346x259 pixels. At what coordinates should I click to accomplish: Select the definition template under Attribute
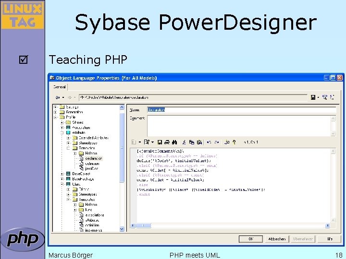[x=92, y=164]
